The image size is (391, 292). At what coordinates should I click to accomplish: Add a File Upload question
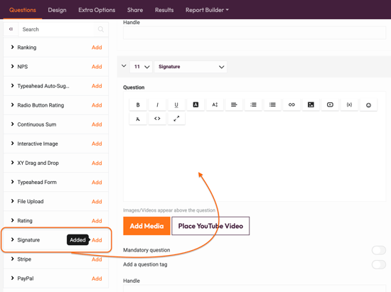coord(97,202)
